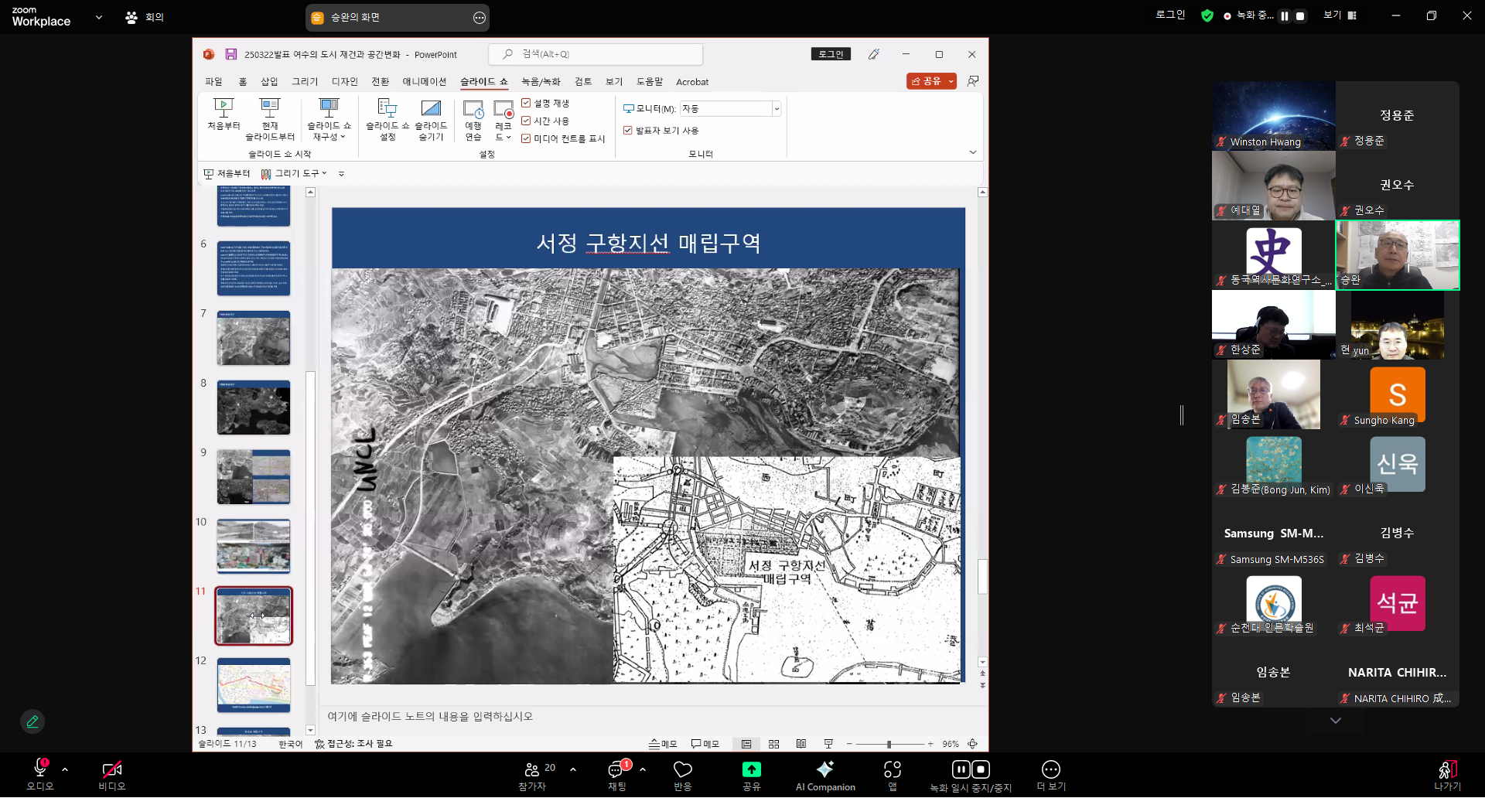
Task: Click the leave meeting button
Action: (x=1447, y=776)
